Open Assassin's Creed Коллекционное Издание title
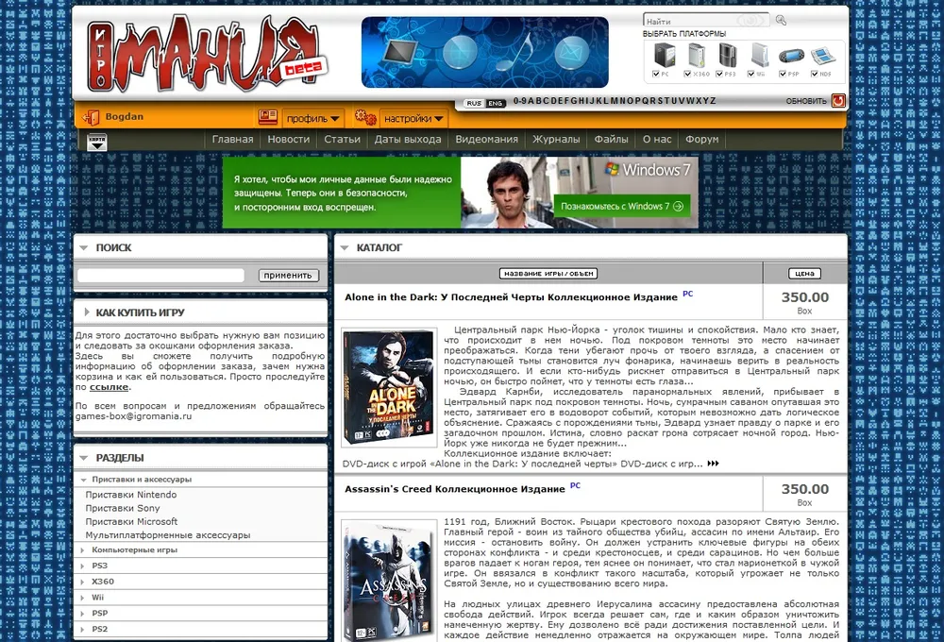This screenshot has height=642, width=944. tap(455, 489)
